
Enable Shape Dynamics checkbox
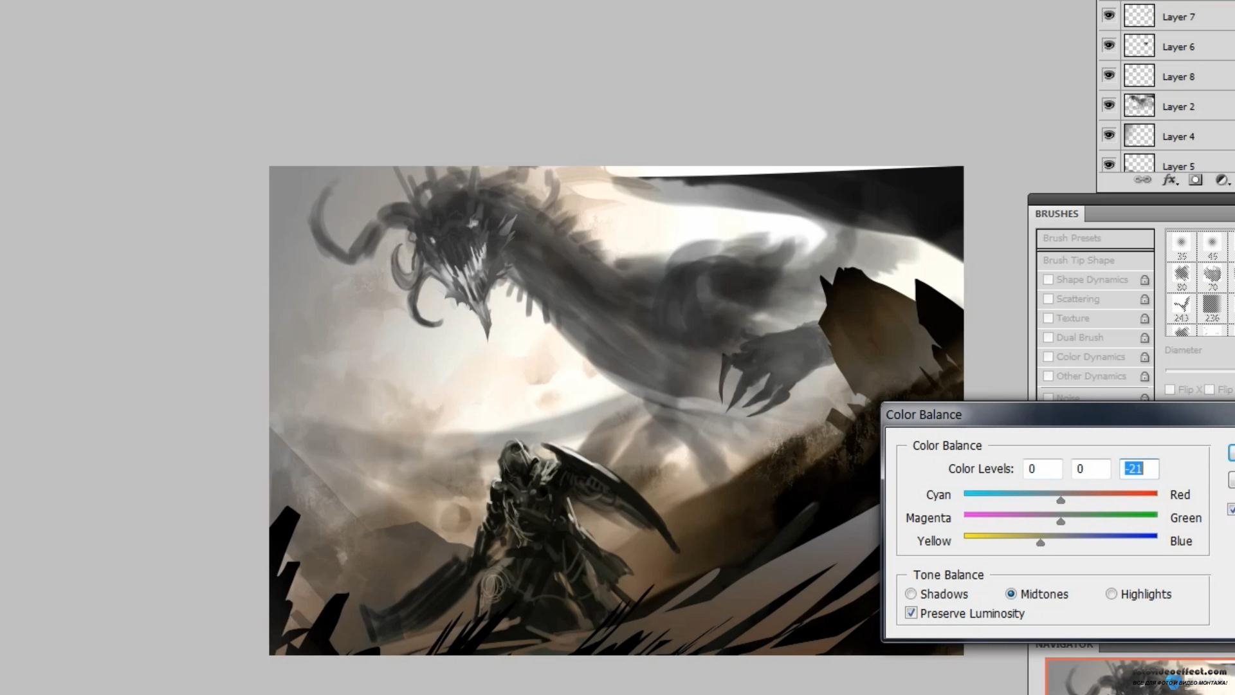point(1048,280)
